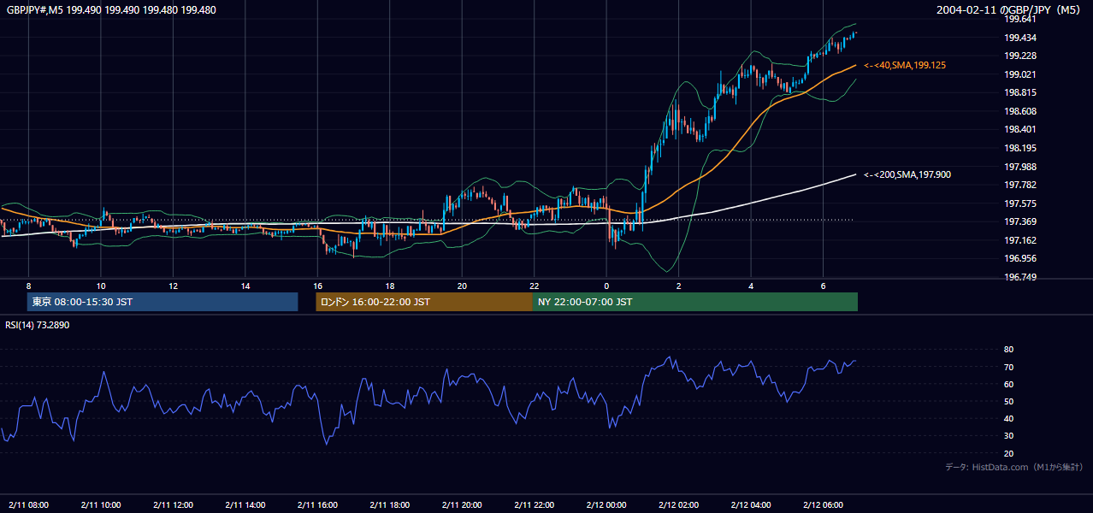
Task: Click the bottom date label 2/11 12:00
Action: point(174,504)
